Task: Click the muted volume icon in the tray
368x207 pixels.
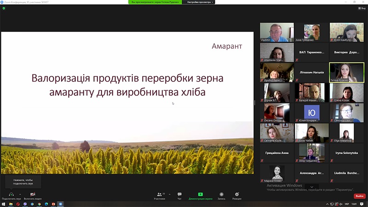Action: tap(341, 204)
